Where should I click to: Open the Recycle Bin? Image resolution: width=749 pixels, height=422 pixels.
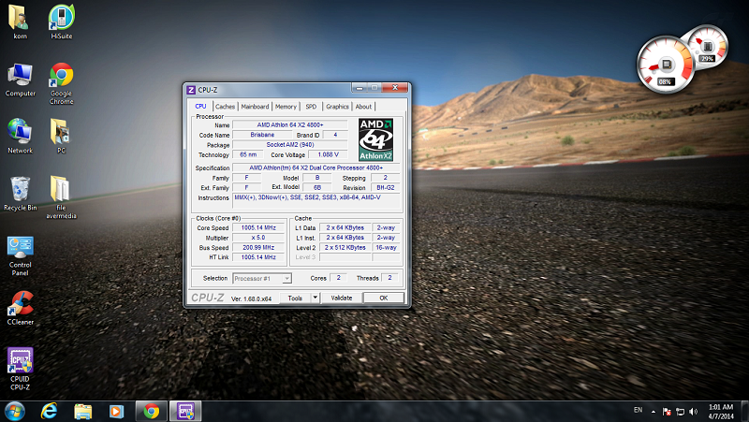click(20, 194)
